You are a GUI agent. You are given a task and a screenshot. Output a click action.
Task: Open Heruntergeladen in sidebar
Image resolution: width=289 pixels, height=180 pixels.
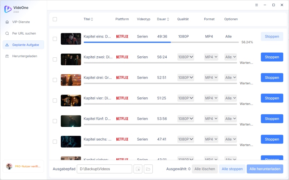pos(23,56)
